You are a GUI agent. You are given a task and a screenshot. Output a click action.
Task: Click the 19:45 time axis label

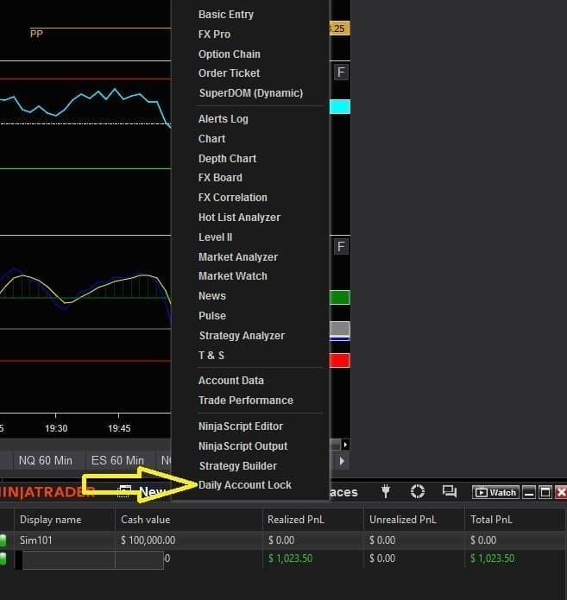pyautogui.click(x=119, y=428)
